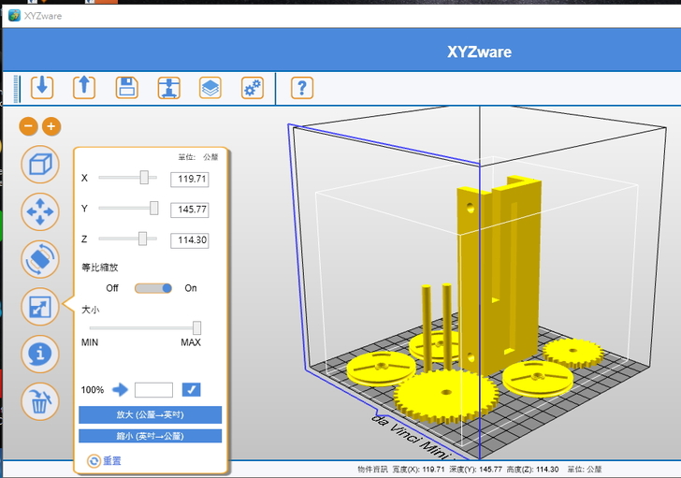
Task: Click the MIN–MAX size slider handle
Action: [196, 327]
